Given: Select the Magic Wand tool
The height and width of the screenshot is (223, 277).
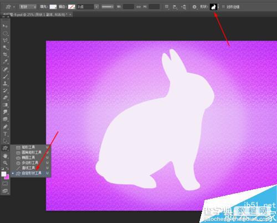Looking at the screenshot, I should [5, 48].
